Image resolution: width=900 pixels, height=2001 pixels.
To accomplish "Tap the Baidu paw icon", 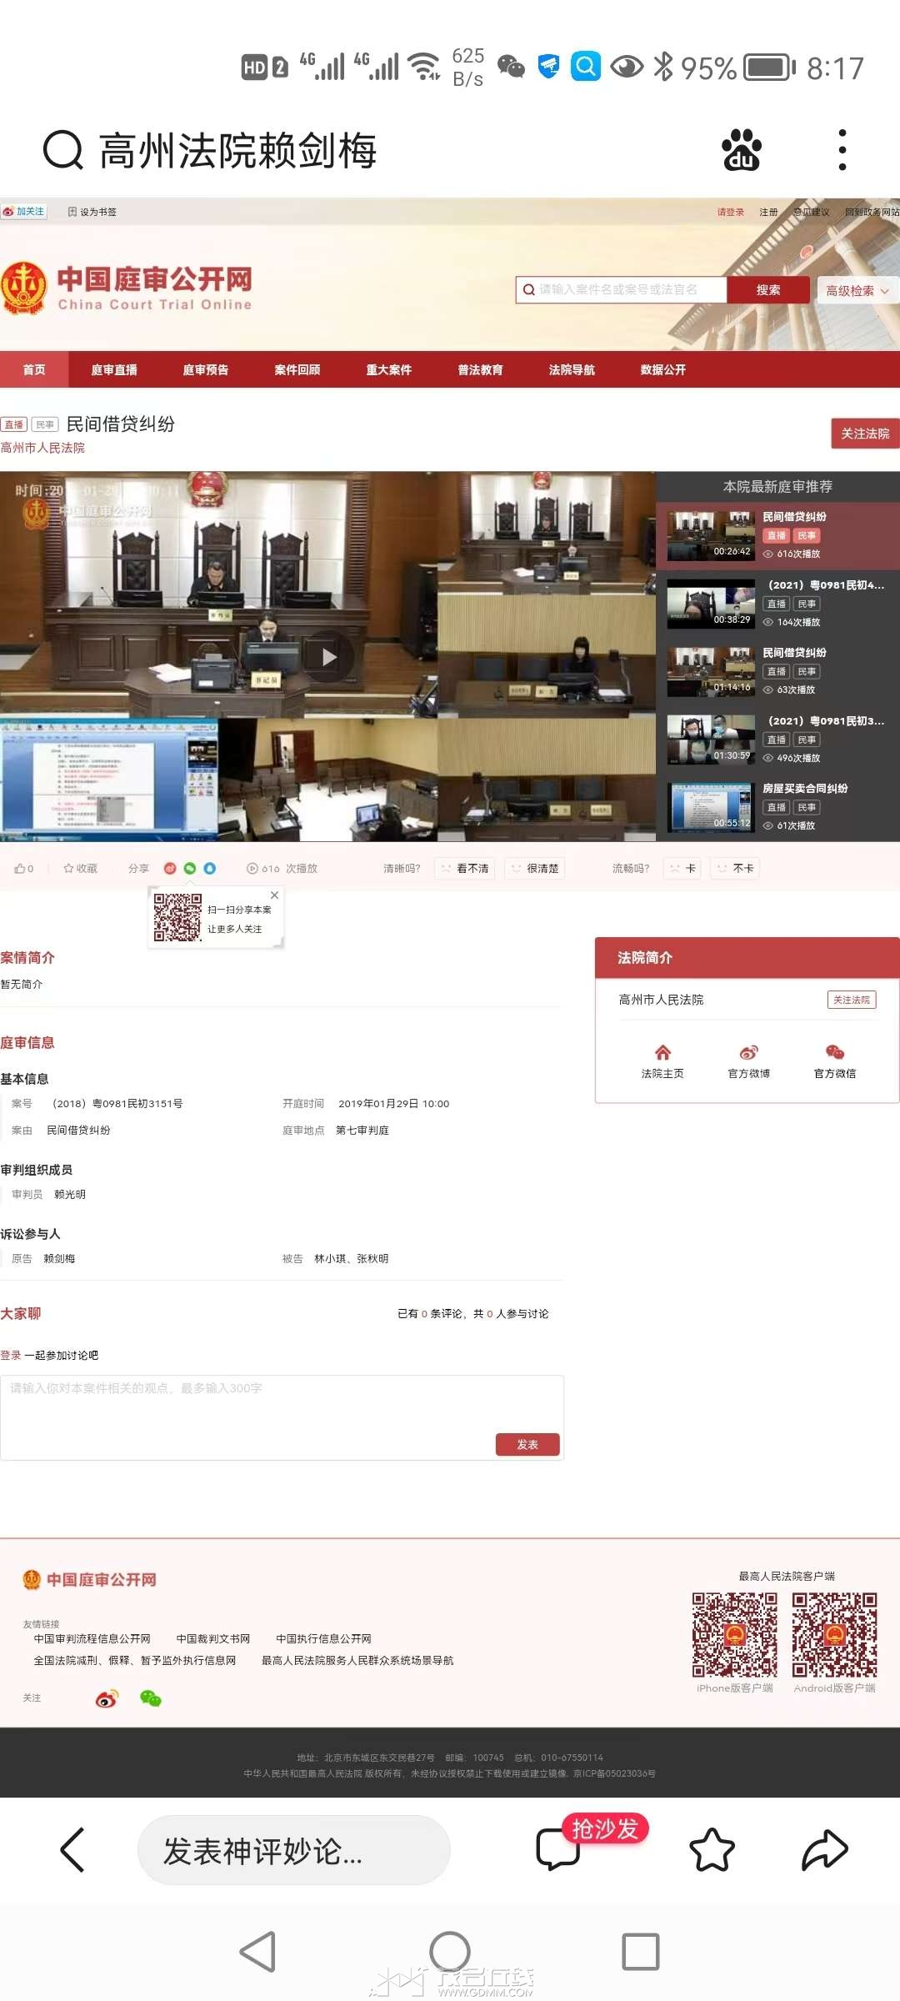I will [741, 151].
